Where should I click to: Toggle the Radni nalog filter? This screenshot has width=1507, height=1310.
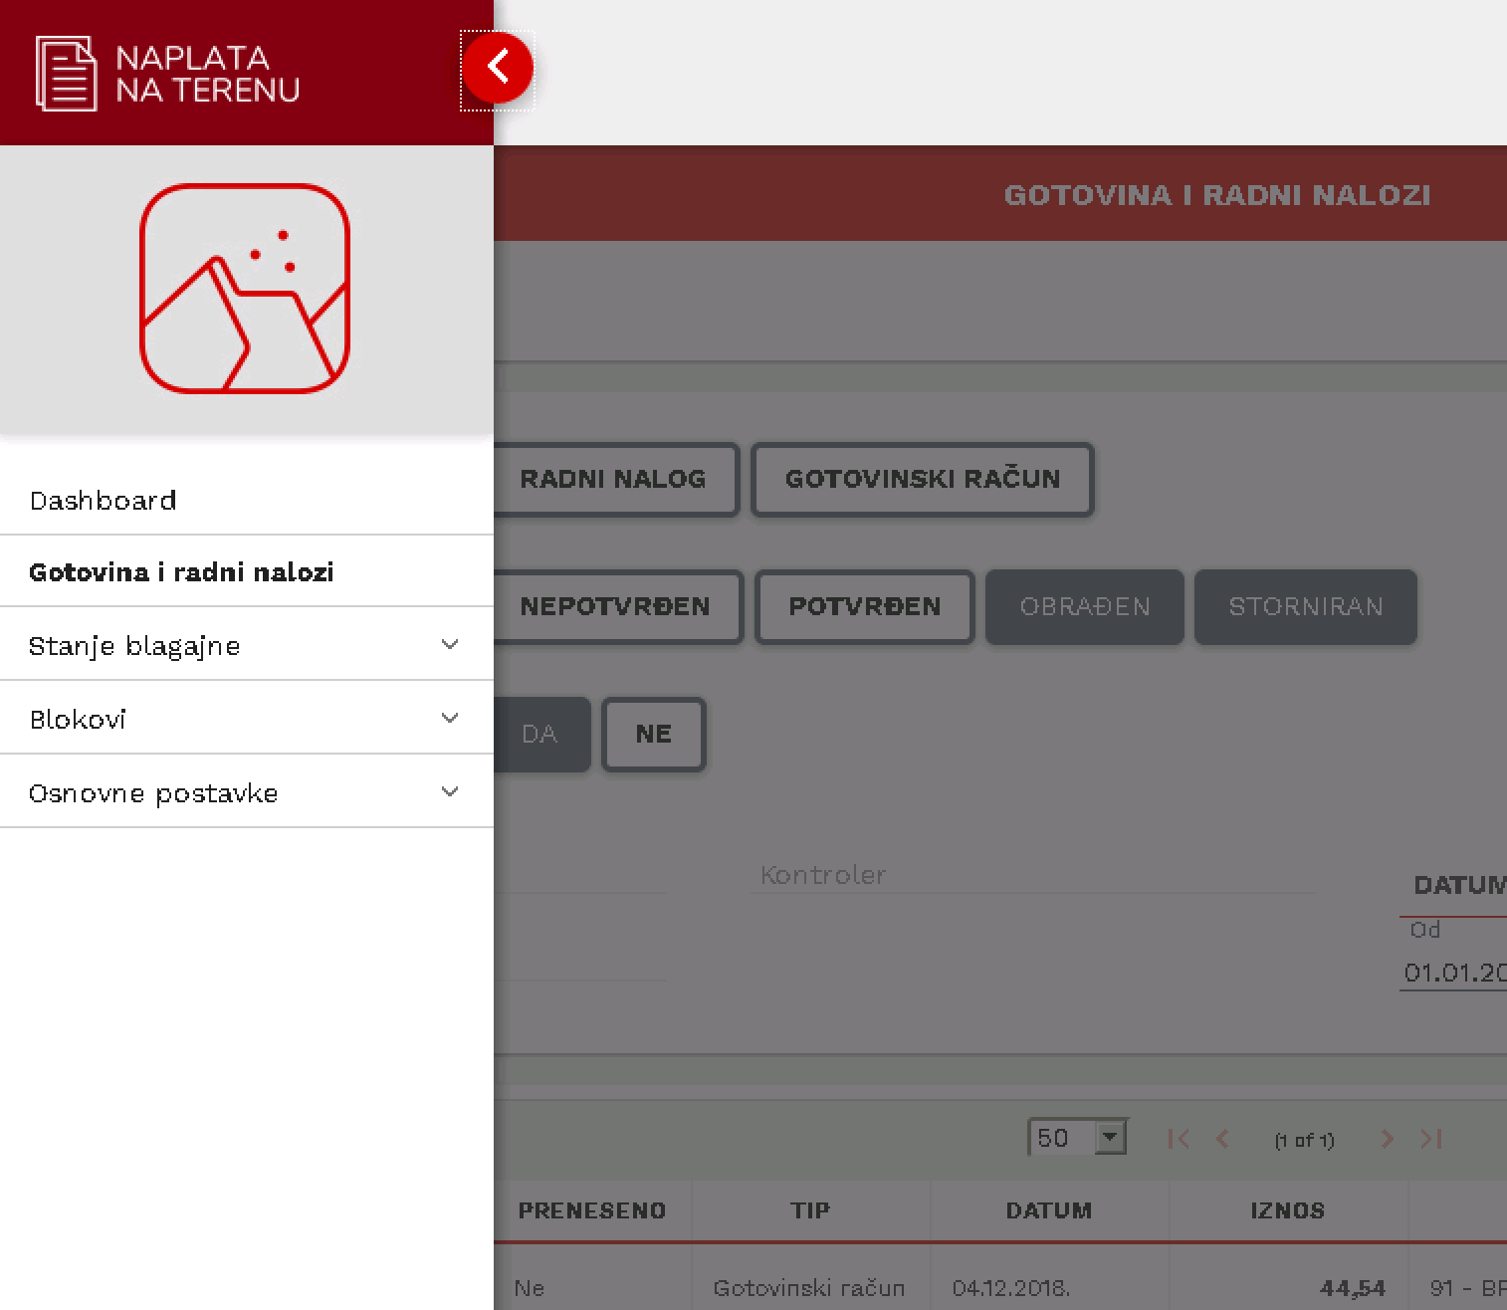613,479
